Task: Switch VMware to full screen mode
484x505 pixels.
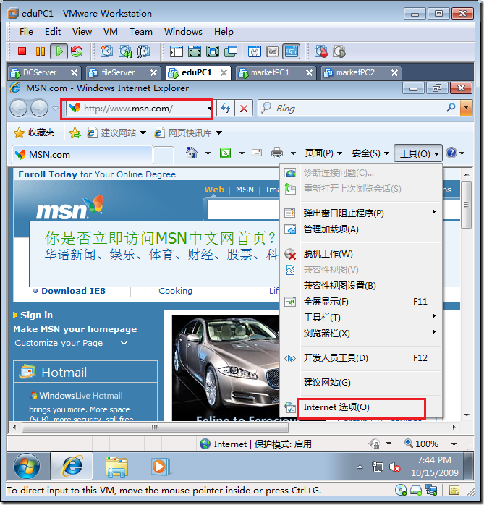Action: coord(213,51)
